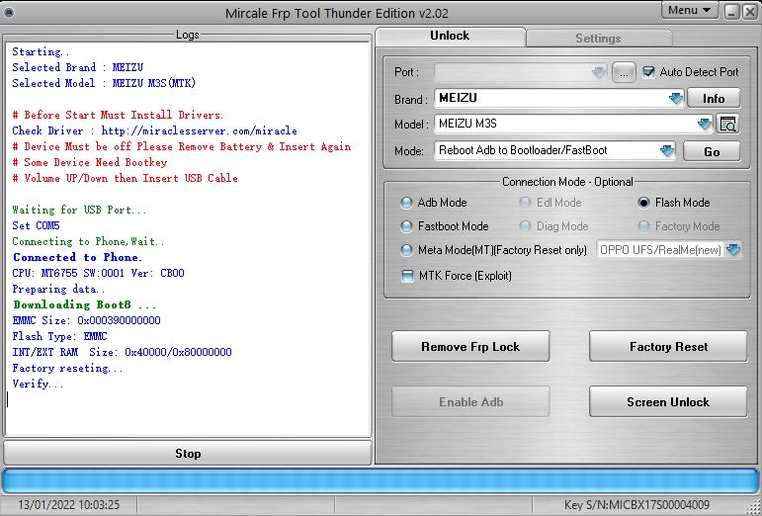Click 'Waiting for USB Port...' log line

79,210
